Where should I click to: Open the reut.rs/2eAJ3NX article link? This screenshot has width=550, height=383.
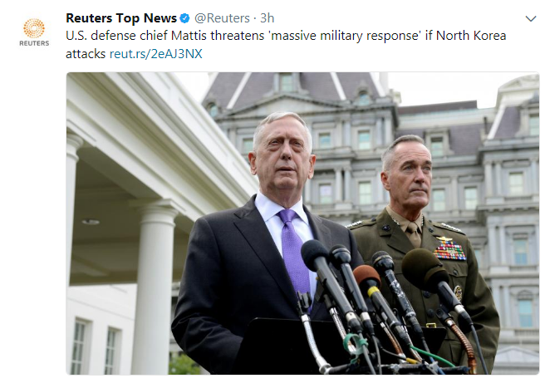tap(155, 54)
